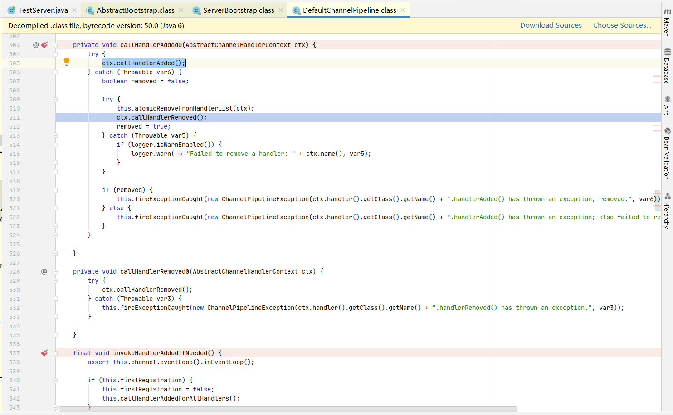Click the error stripe marker beside line 507
The width and height of the screenshot is (673, 415).
tap(657, 82)
